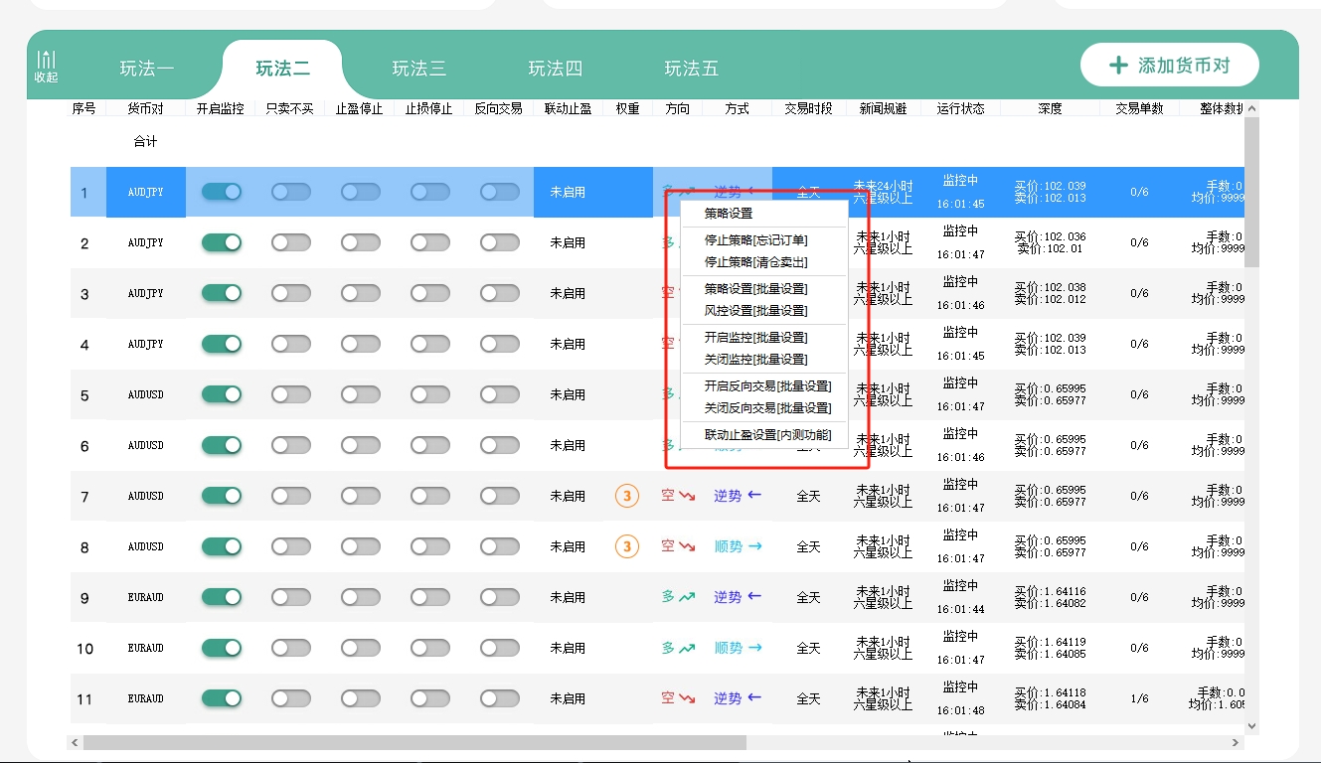The width and height of the screenshot is (1321, 763).
Task: Click vertical scrollbar up arrow
Action: pyautogui.click(x=1251, y=108)
